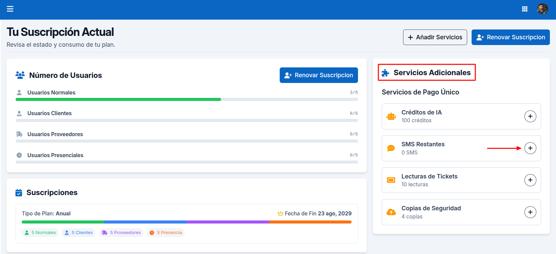Image resolution: width=556 pixels, height=254 pixels.
Task: Click the Servicios Adicionales heading
Action: click(x=432, y=73)
